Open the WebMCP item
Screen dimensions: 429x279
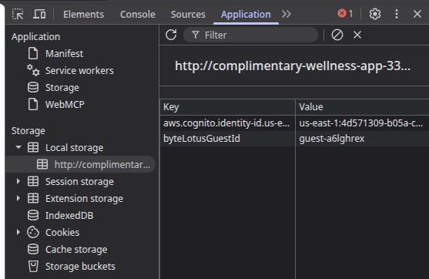tap(65, 105)
